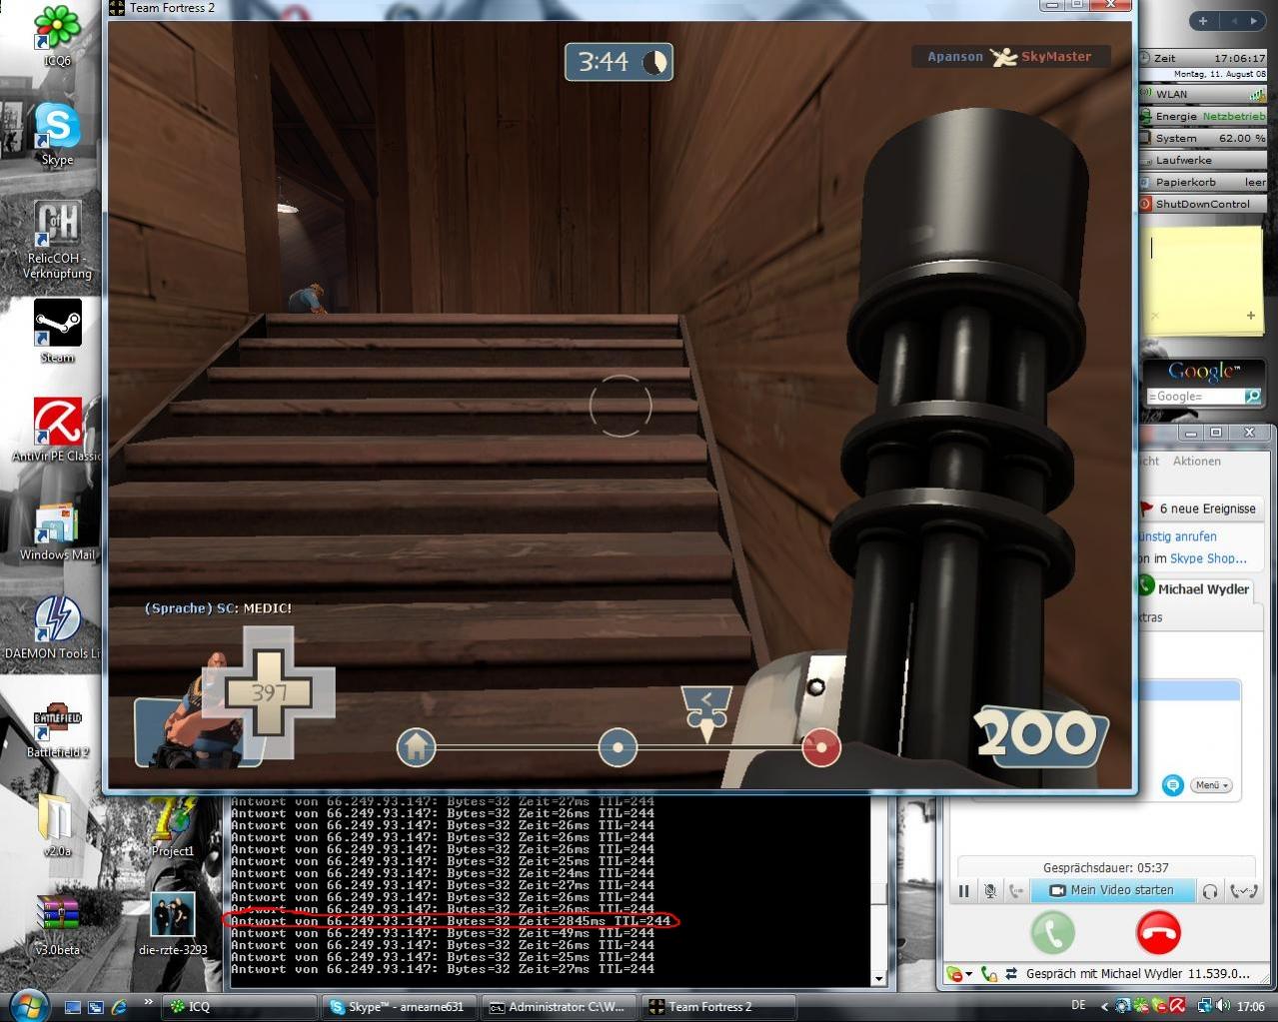Open the v2.0a folder on the desktop
This screenshot has height=1022, width=1278.
pos(57,825)
